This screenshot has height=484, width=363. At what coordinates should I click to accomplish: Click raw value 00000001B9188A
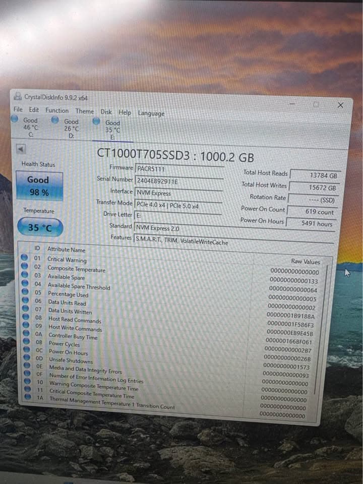290,316
